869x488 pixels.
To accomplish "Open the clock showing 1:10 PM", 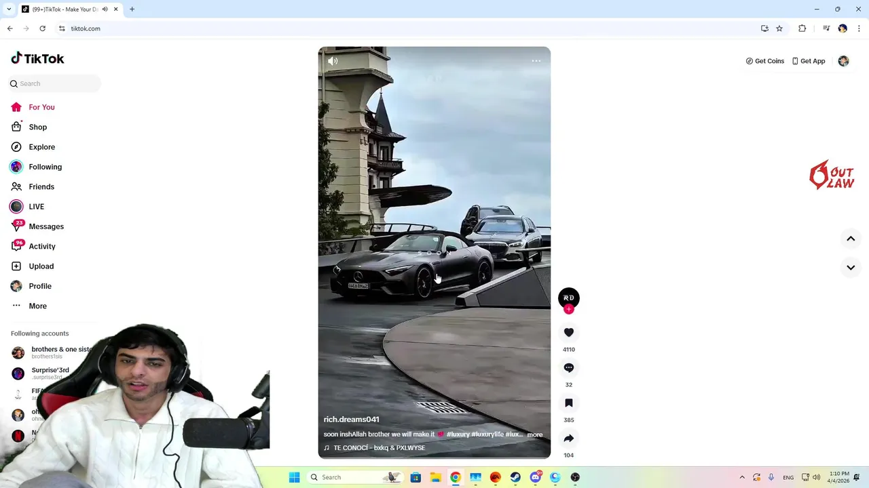I will pyautogui.click(x=838, y=477).
